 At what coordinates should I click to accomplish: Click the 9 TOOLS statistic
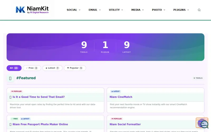tap(84, 47)
